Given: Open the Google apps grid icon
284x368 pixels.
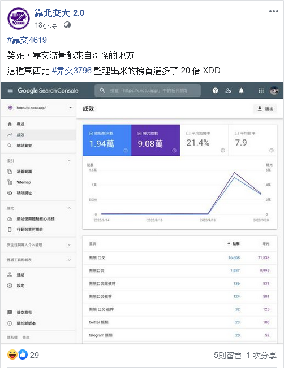Looking at the screenshot, I should coord(261,90).
